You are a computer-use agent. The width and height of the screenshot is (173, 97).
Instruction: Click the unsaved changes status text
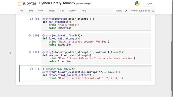click(84, 4)
